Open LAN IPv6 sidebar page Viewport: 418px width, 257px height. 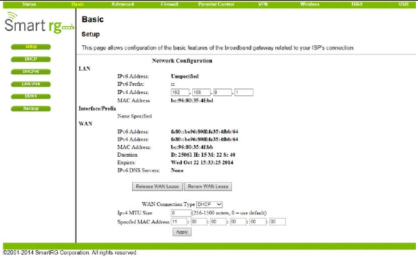pyautogui.click(x=31, y=84)
